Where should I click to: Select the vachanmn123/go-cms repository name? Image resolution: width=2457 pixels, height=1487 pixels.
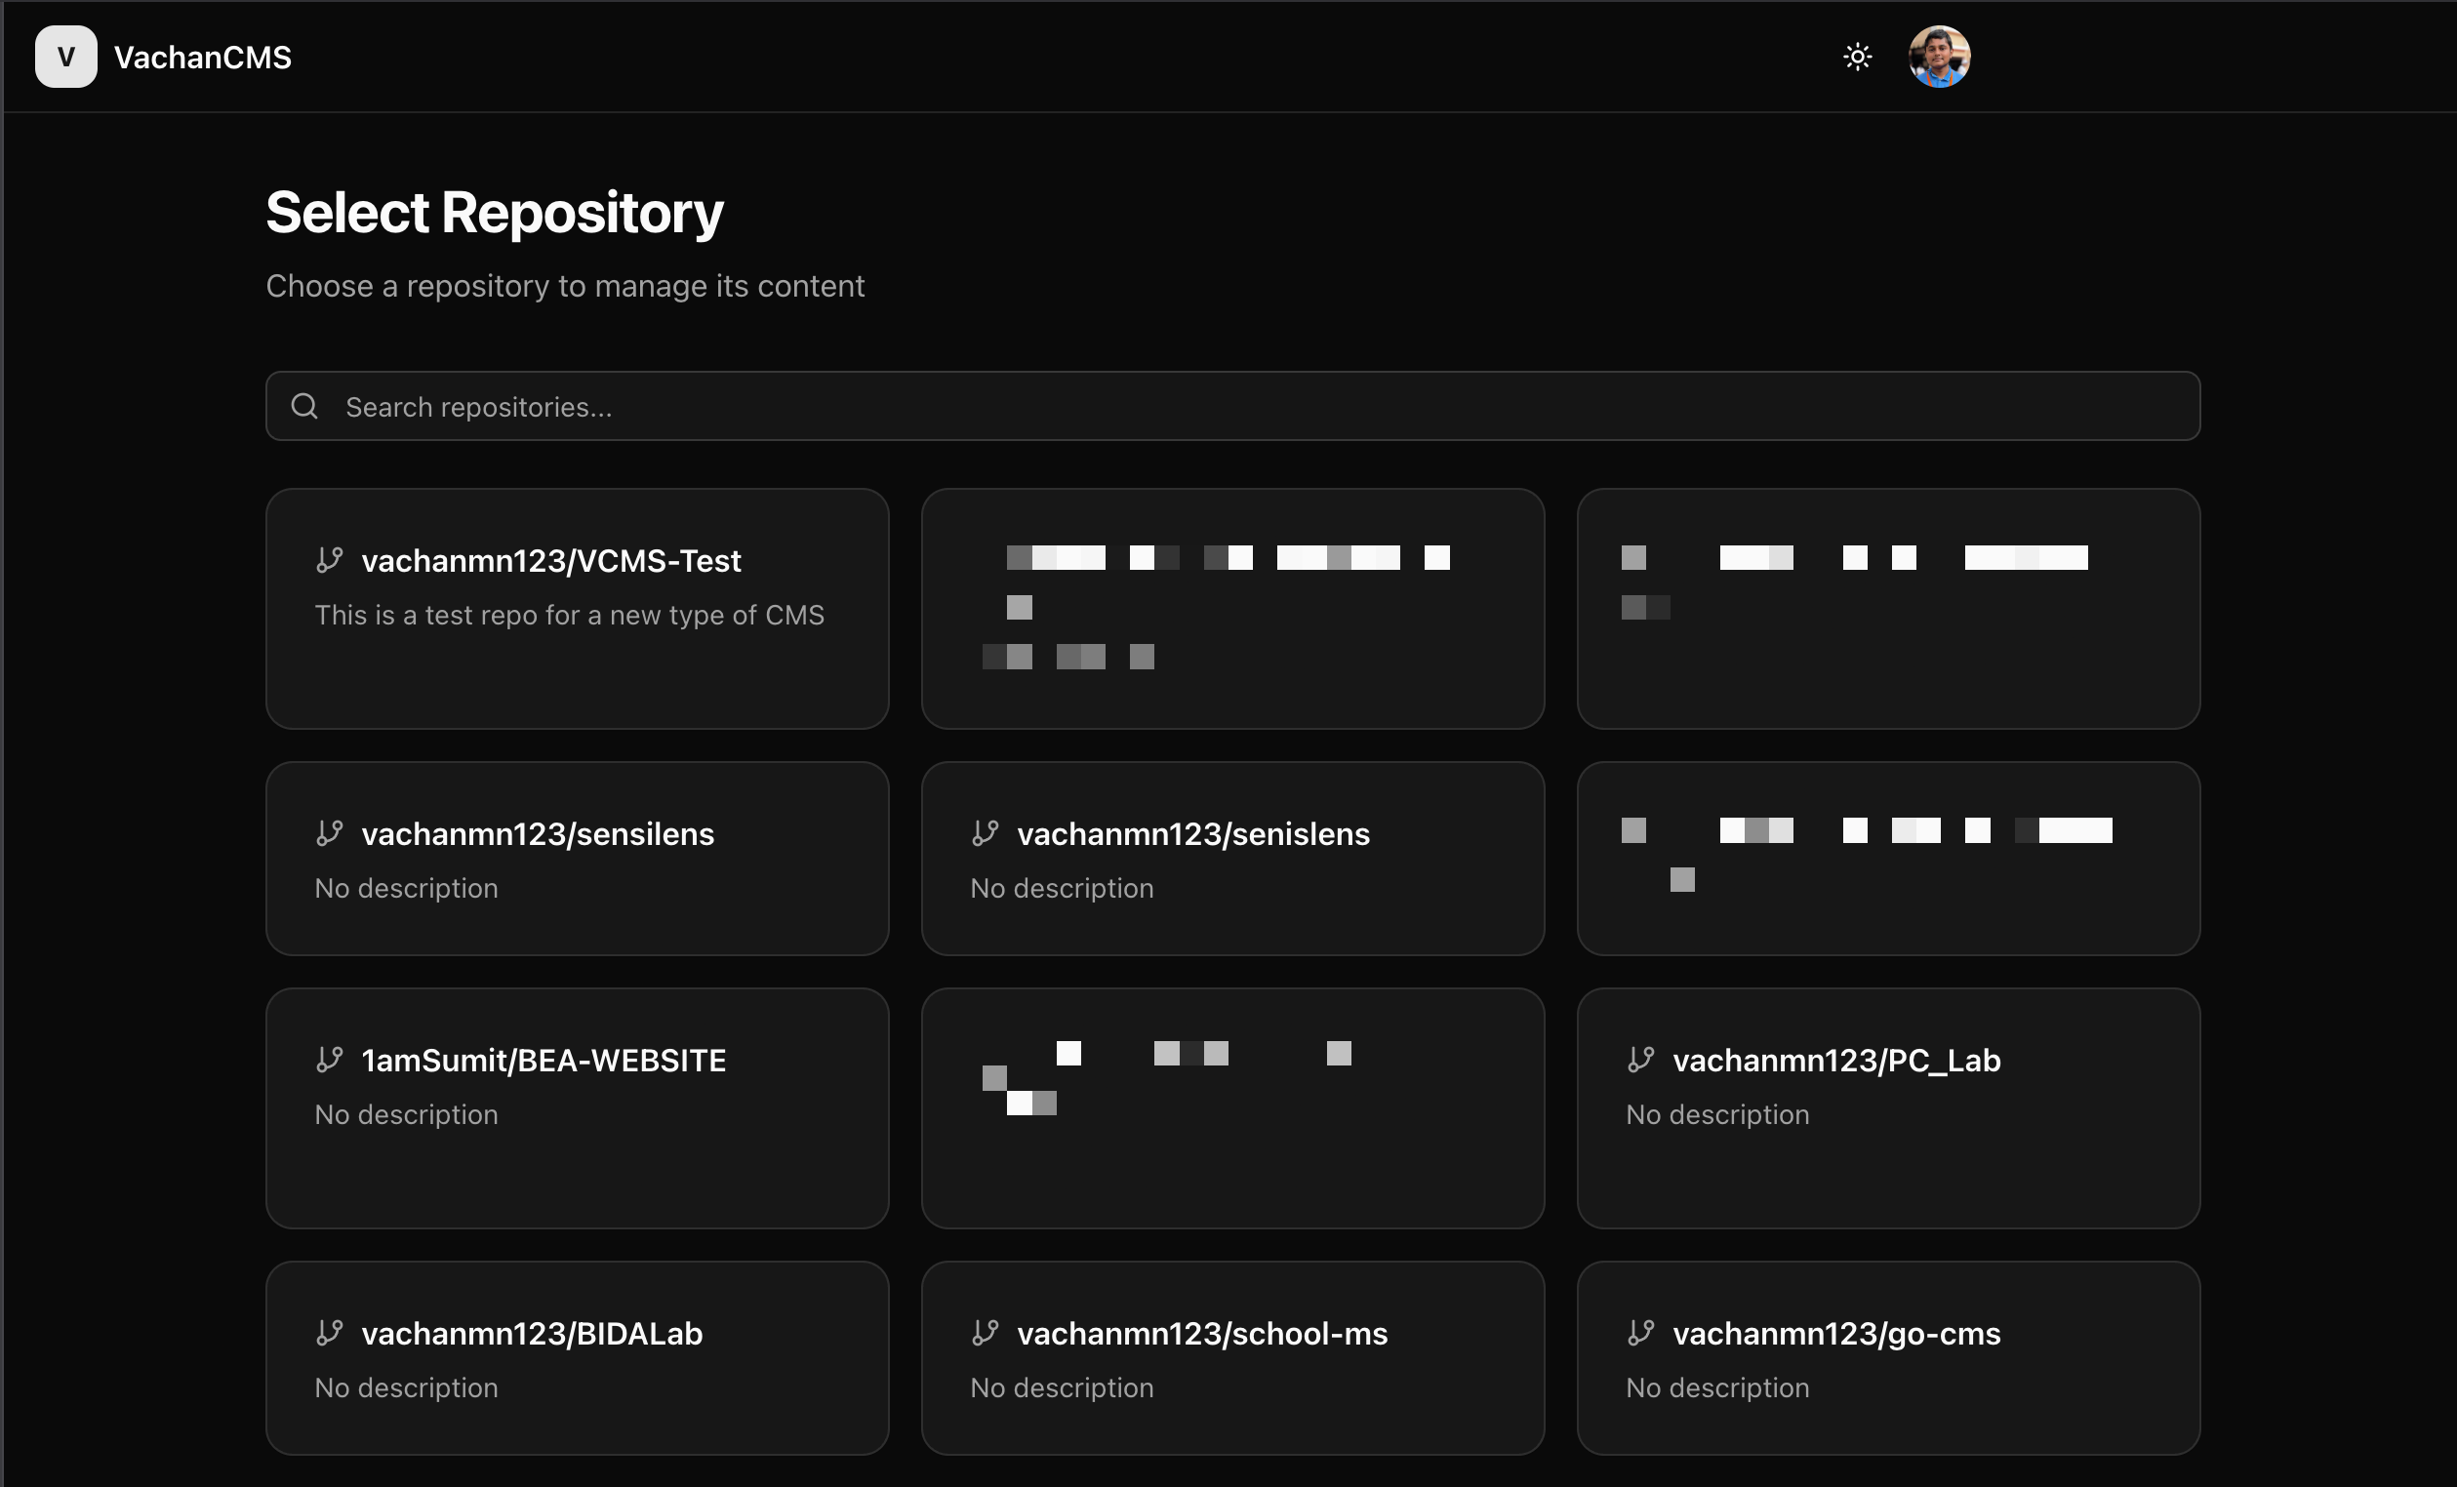point(1835,1335)
